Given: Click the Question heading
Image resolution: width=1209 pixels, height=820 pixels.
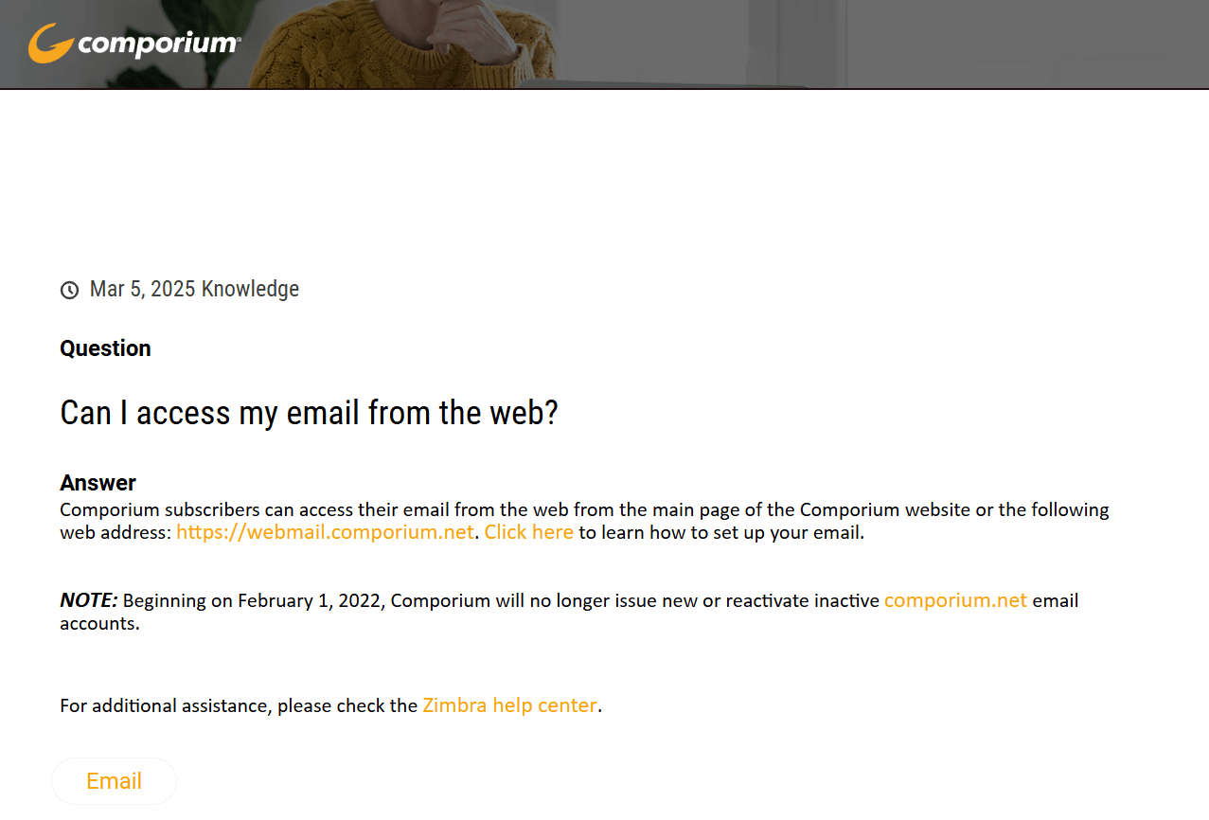Looking at the screenshot, I should click(105, 348).
